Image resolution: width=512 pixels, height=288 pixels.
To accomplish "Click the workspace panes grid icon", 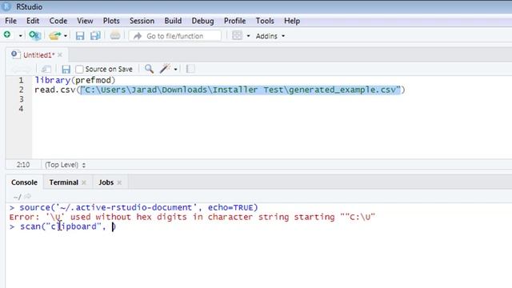I will (x=237, y=35).
